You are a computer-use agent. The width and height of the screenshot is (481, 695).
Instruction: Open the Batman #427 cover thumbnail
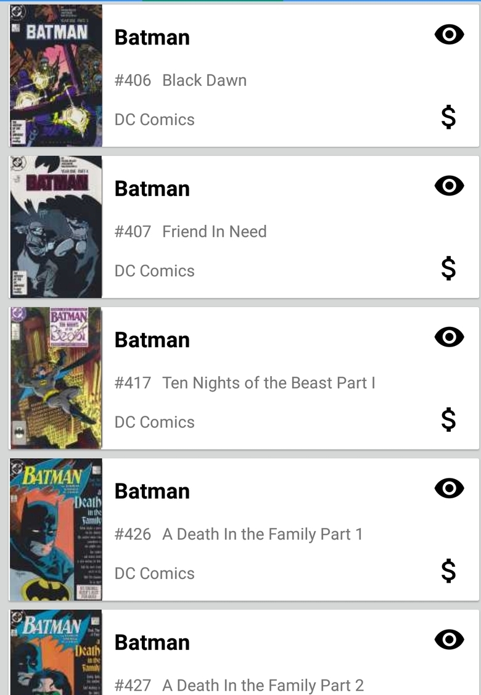point(56,652)
